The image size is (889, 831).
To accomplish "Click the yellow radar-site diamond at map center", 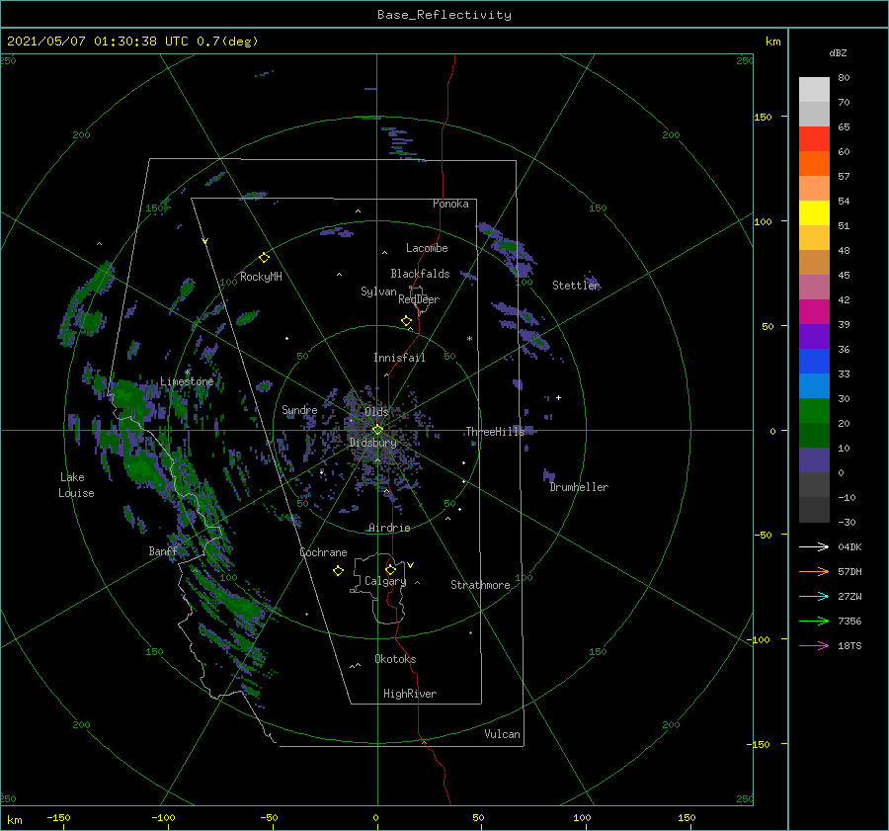I will coord(377,430).
